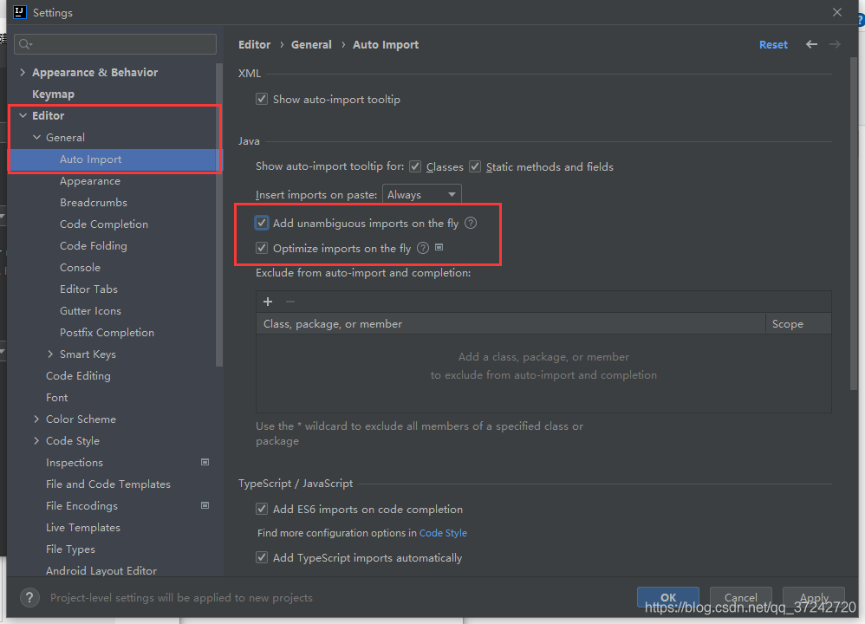This screenshot has height=624, width=865.
Task: Click project-level icon beside Inspections
Action: point(205,462)
